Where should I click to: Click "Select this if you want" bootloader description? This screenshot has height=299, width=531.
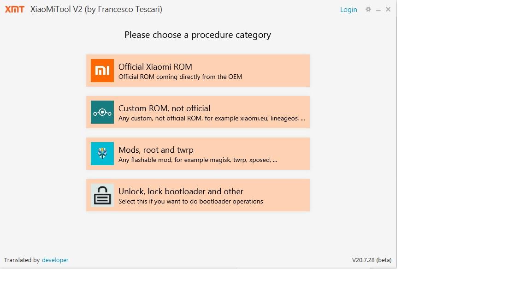191,201
